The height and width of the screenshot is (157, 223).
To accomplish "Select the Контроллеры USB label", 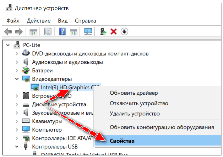I will 55,147.
